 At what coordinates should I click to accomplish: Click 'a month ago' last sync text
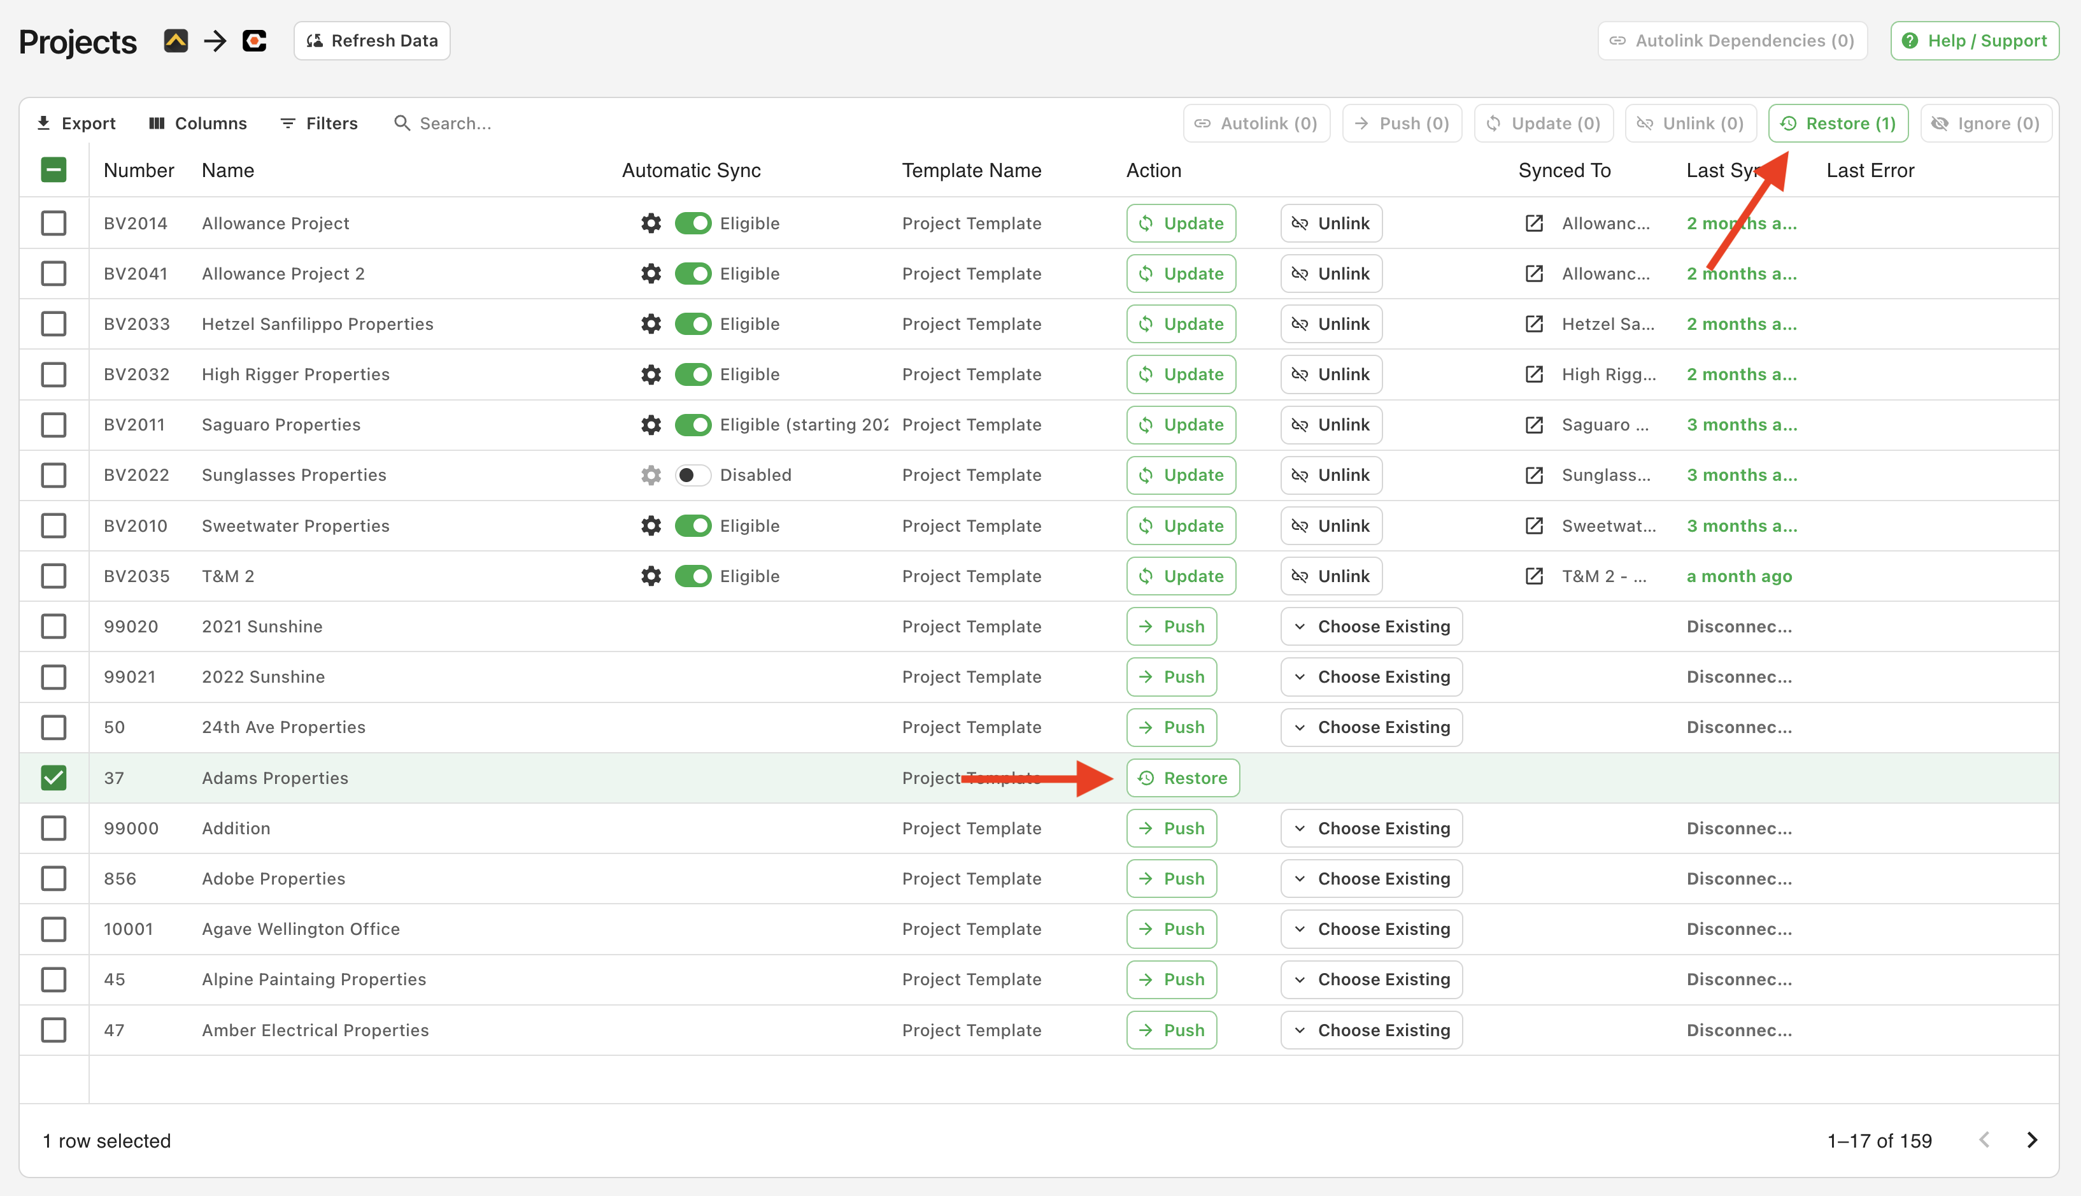[x=1738, y=576]
